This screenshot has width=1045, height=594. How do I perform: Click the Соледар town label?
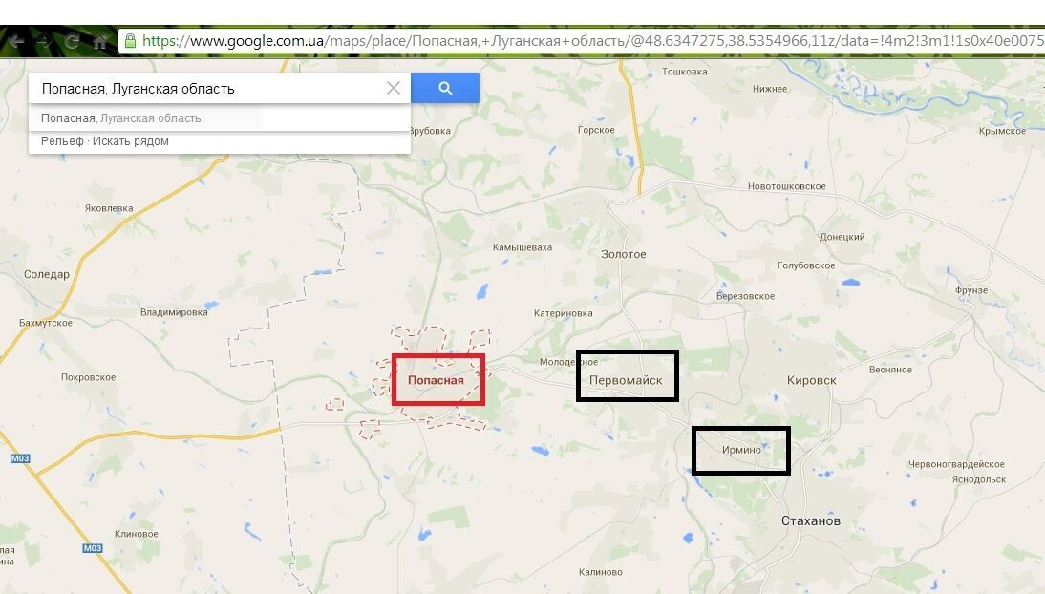click(x=47, y=274)
